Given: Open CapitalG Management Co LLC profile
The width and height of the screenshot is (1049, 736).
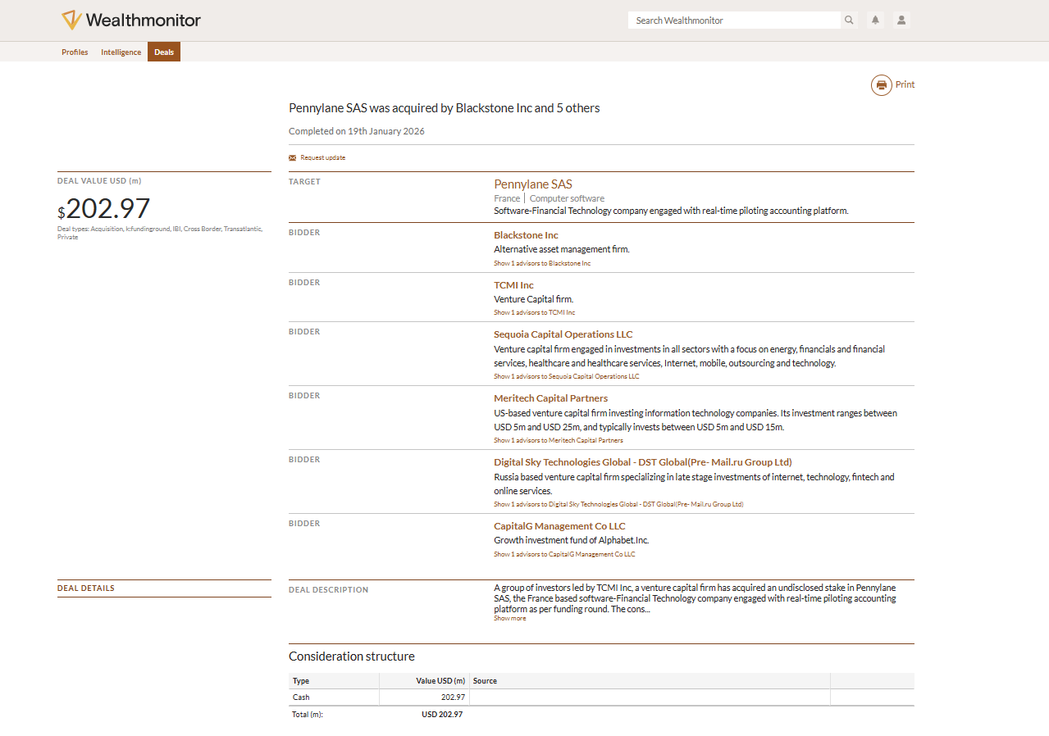Looking at the screenshot, I should pyautogui.click(x=559, y=525).
